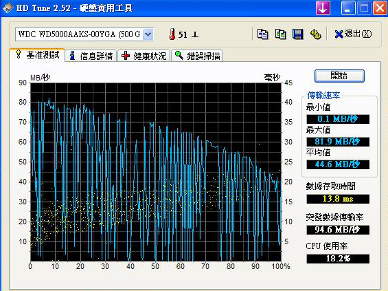Select the maximum value 81.9 MB/秒

[x=338, y=142]
